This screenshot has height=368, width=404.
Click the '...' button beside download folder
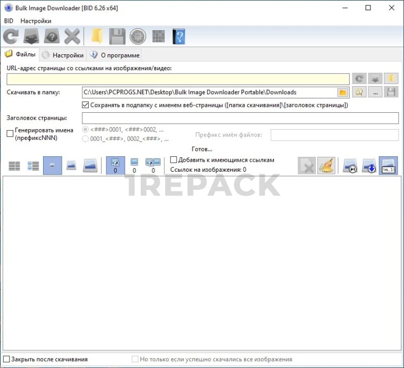click(x=376, y=93)
